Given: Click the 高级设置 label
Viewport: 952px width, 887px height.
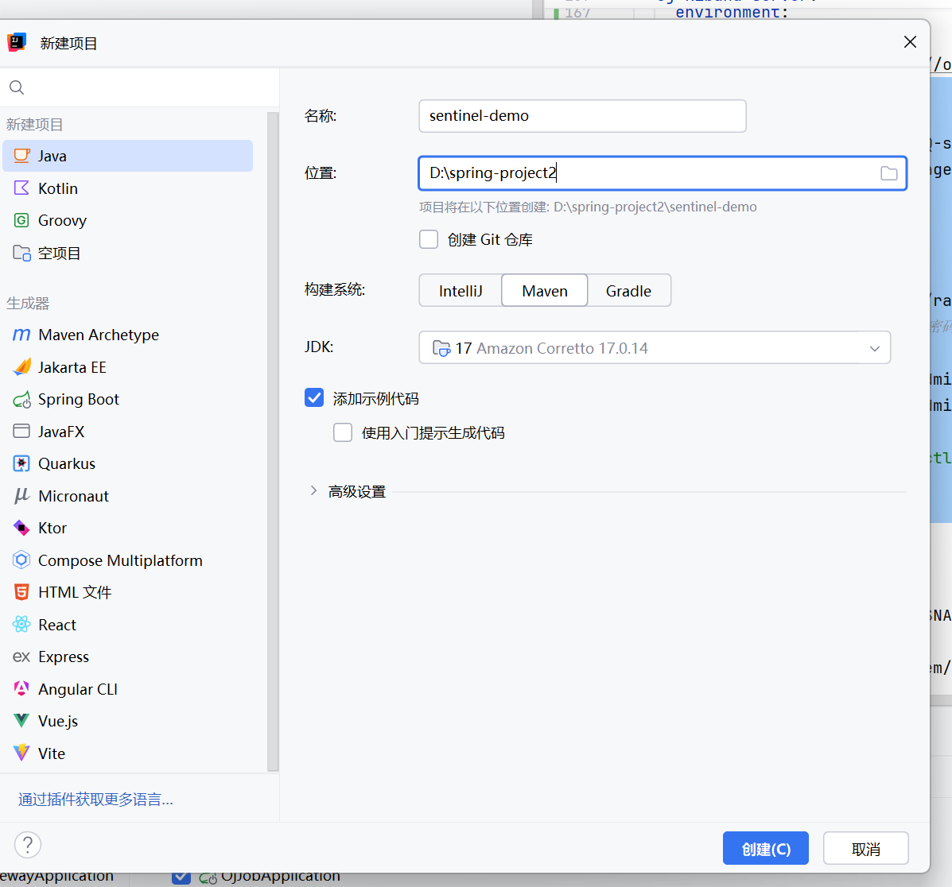Looking at the screenshot, I should coord(357,491).
